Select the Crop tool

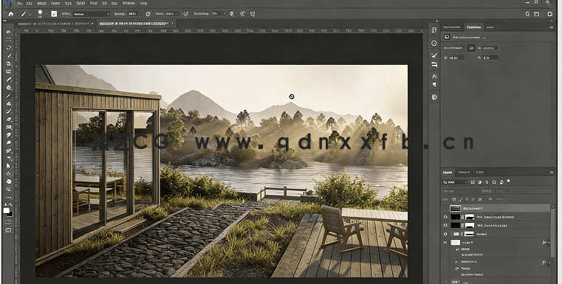click(x=9, y=63)
